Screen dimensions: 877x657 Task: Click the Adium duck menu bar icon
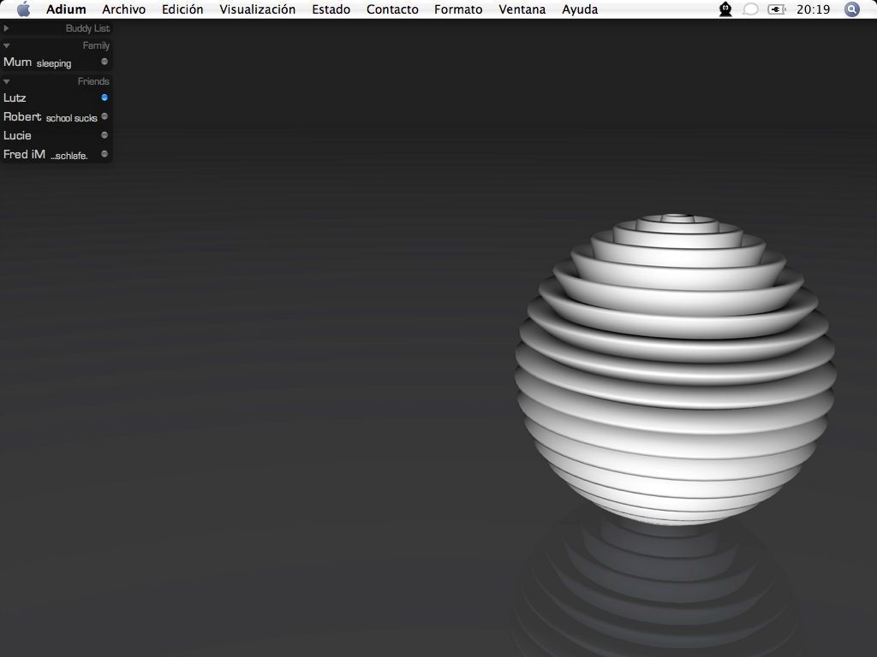725,9
